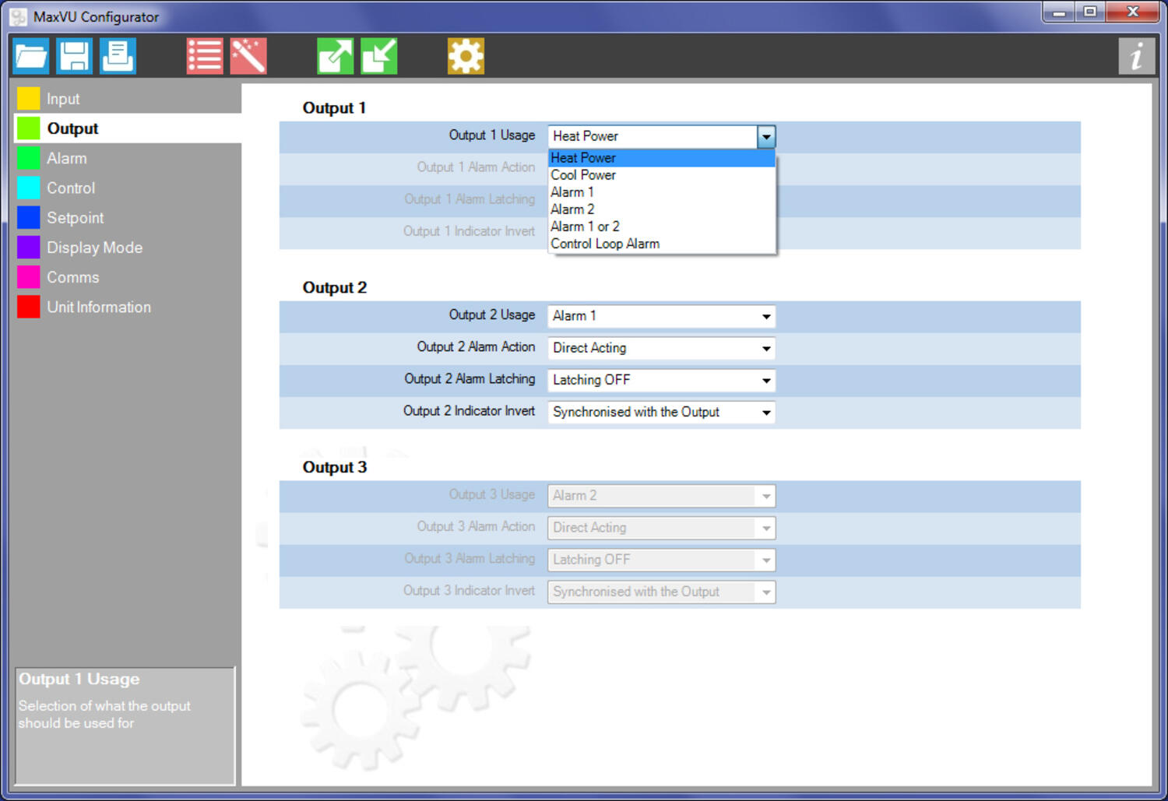Choose Control Loop Alarm from the open list
The width and height of the screenshot is (1168, 801).
pyautogui.click(x=605, y=243)
